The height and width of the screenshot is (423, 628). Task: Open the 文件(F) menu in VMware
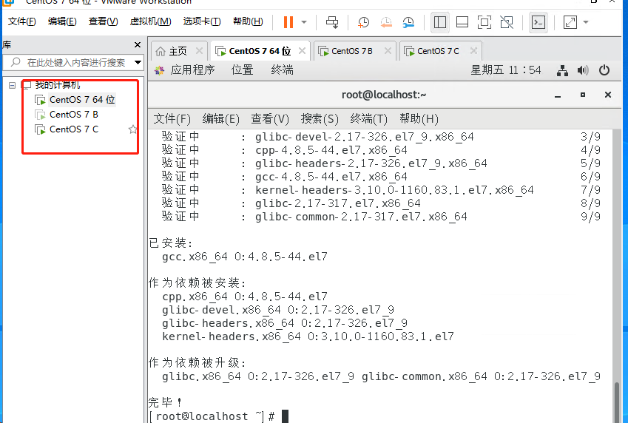(x=22, y=21)
